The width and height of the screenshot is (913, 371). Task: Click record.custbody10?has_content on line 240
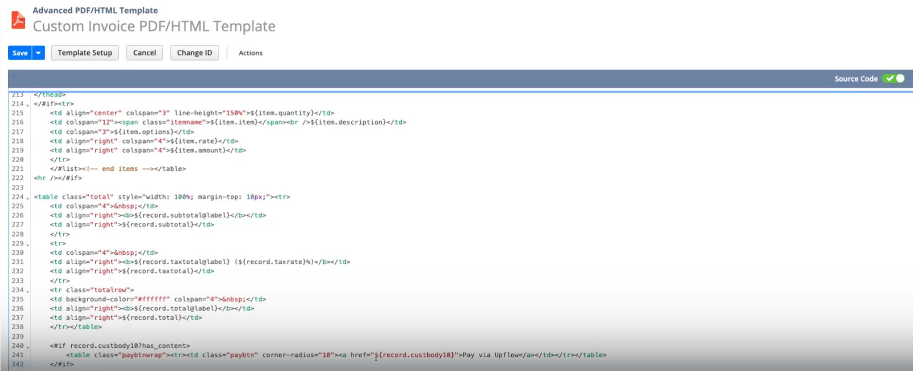pyautogui.click(x=128, y=346)
